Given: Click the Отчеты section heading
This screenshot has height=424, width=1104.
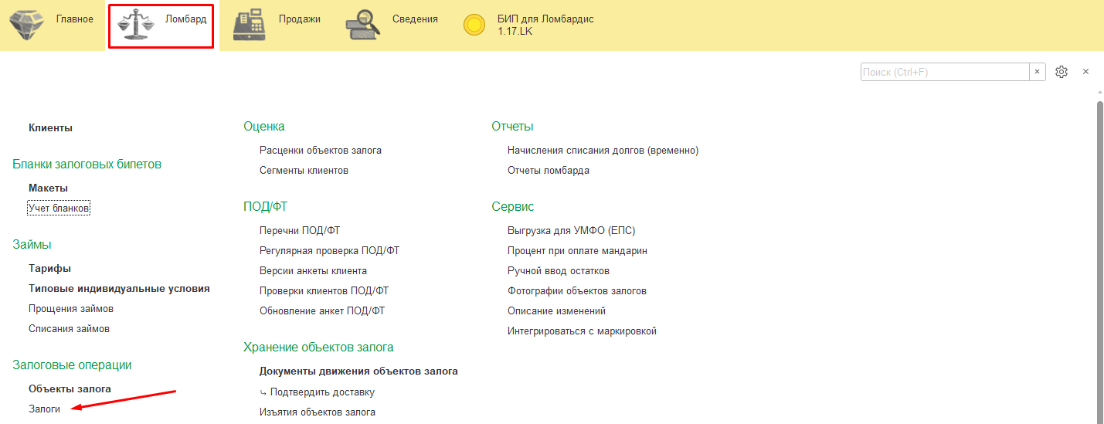Looking at the screenshot, I should coord(512,126).
